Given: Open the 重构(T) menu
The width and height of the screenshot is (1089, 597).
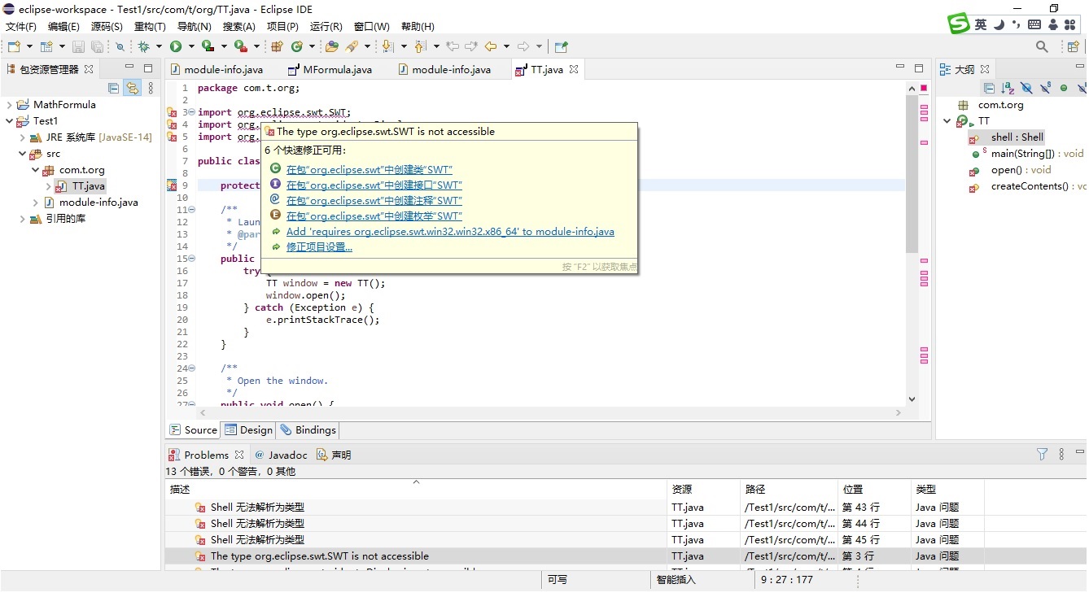Looking at the screenshot, I should click(x=150, y=27).
